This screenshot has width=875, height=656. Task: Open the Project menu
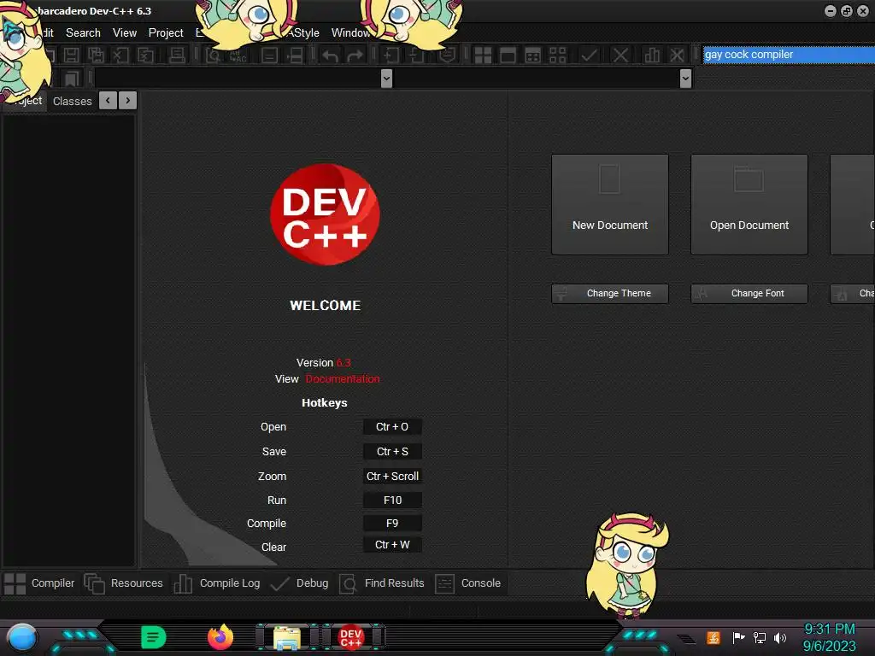166,33
